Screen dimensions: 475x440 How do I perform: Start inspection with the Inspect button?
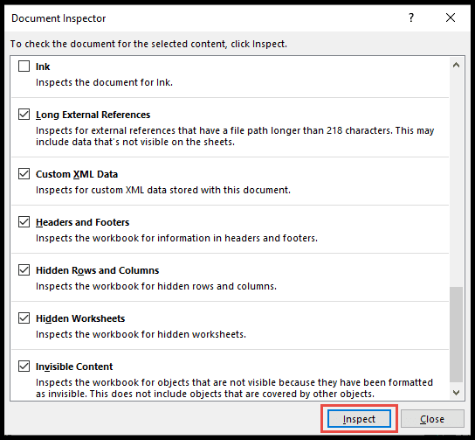pos(359,419)
